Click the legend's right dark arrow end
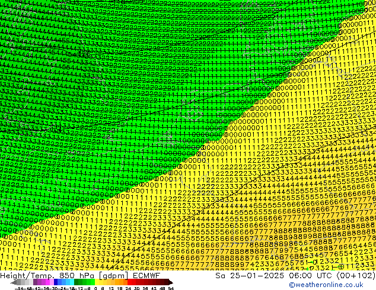Screen dimensions: 376x290 point(170,282)
